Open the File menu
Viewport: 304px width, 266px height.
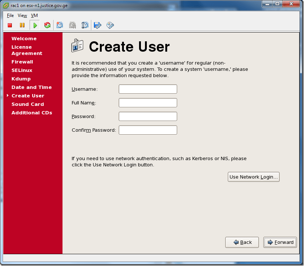[x=10, y=15]
